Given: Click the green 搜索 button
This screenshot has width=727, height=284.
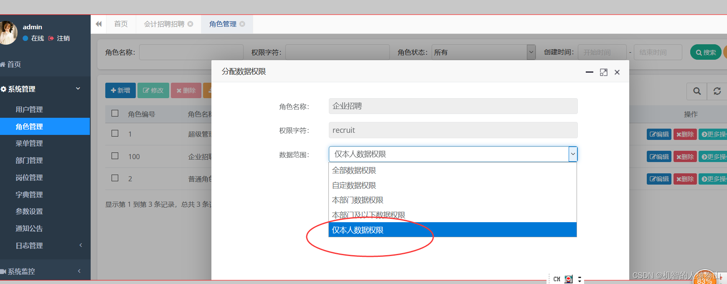Looking at the screenshot, I should pos(706,52).
